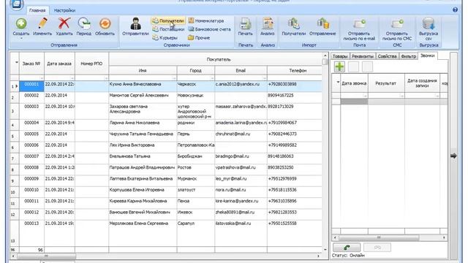Select order 000002 cell

[x=31, y=97]
